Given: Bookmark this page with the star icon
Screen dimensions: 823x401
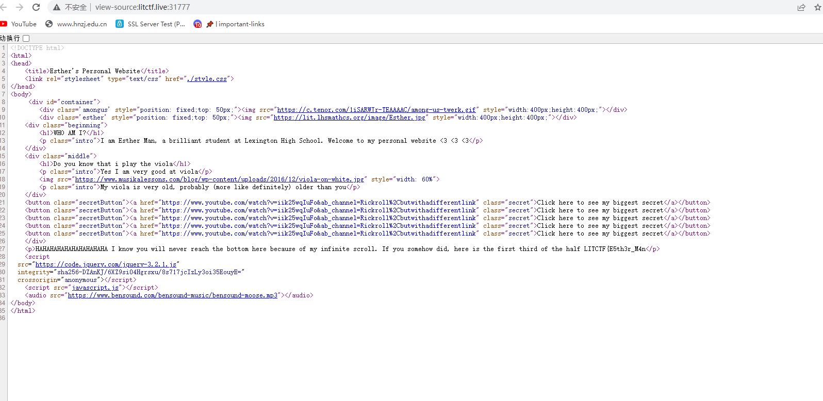Looking at the screenshot, I should pos(817,7).
